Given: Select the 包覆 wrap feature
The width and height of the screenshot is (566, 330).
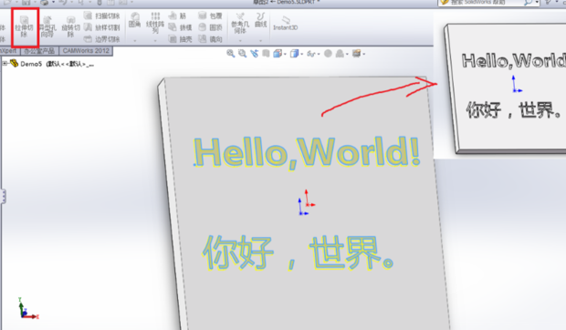Looking at the screenshot, I should [x=210, y=15].
